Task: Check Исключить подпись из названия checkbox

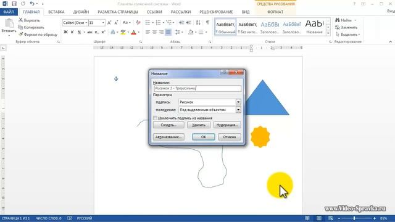Action: coord(156,118)
